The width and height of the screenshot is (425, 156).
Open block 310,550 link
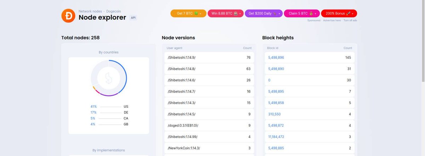point(274,114)
